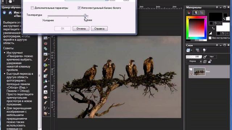The height and width of the screenshot is (130, 232).
Task: Toggle visibility eye of Фон layer
Action: (191, 74)
